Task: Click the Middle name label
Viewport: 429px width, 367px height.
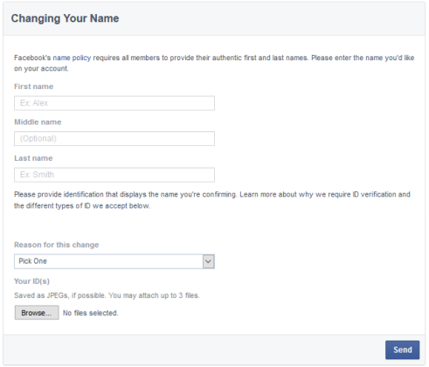Action: 38,122
